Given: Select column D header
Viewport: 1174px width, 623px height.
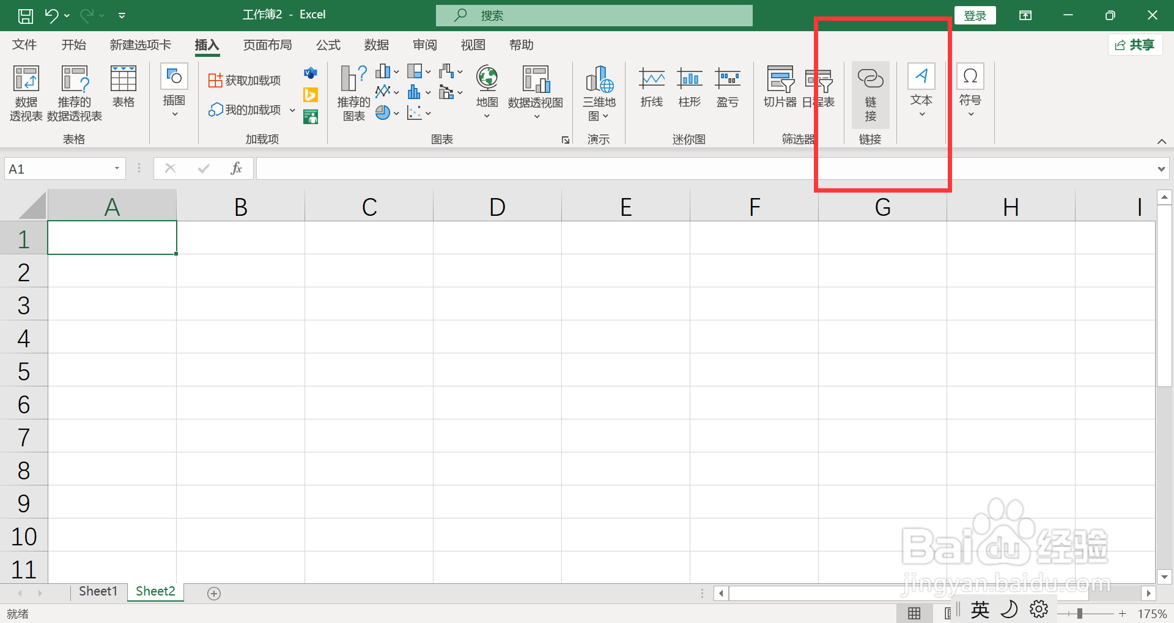Looking at the screenshot, I should (497, 207).
